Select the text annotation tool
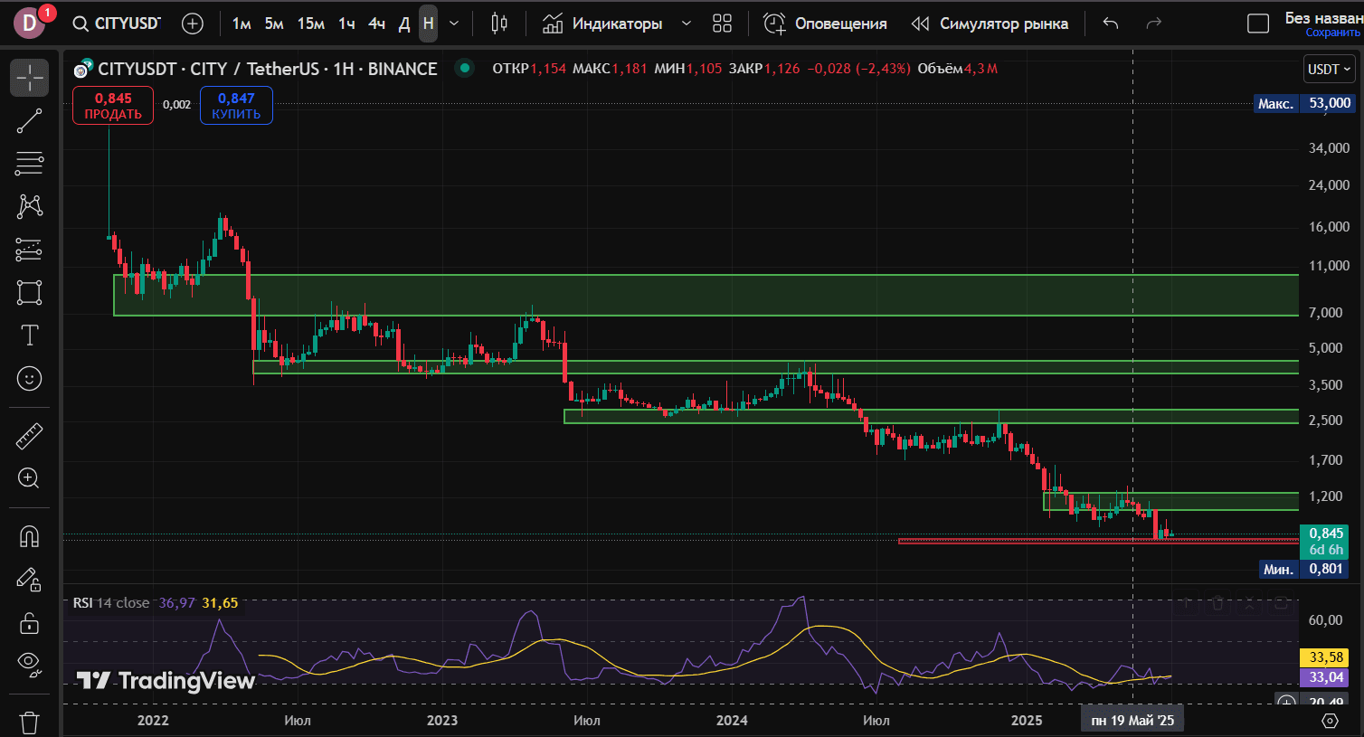 pyautogui.click(x=29, y=335)
